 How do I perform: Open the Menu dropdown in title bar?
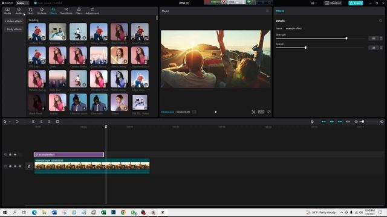[22, 3]
